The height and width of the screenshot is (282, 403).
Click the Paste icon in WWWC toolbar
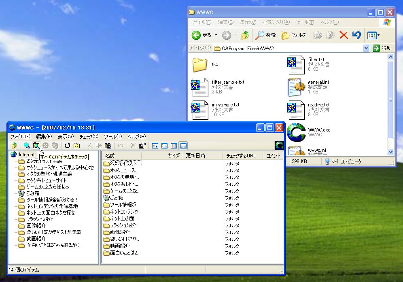(108, 146)
